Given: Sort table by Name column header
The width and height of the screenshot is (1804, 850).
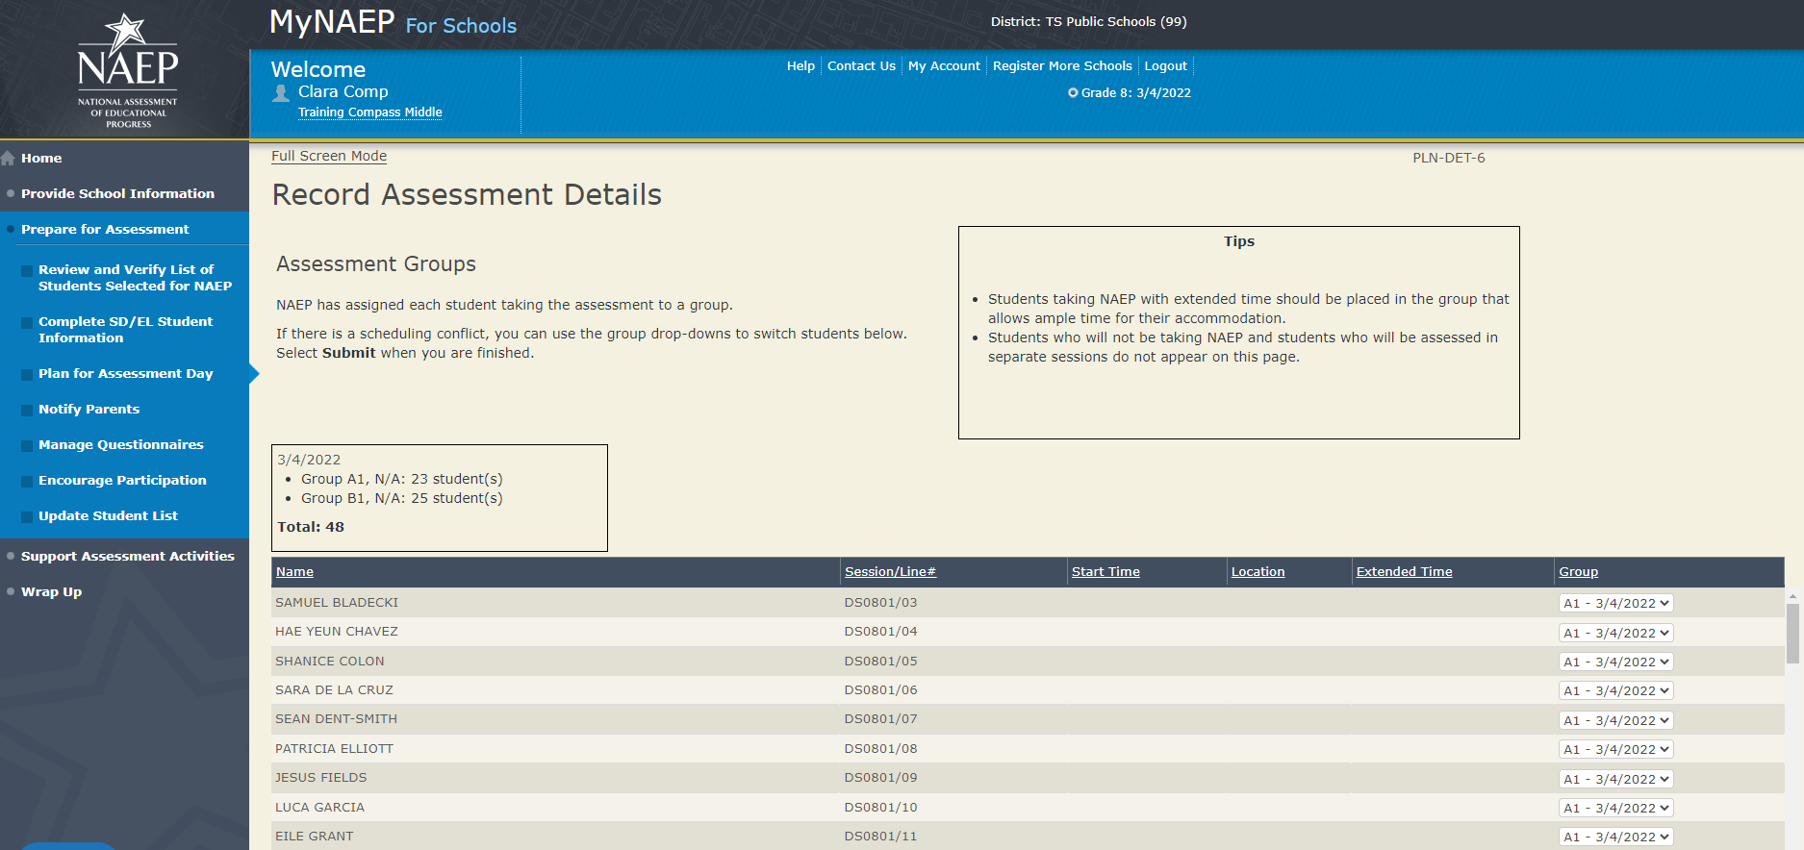Looking at the screenshot, I should (294, 572).
